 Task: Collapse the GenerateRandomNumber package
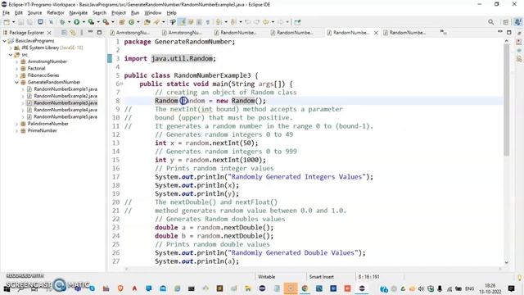tap(16, 82)
